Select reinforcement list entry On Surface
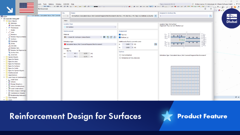The width and height of the screenshot is (240, 135). [44, 15]
